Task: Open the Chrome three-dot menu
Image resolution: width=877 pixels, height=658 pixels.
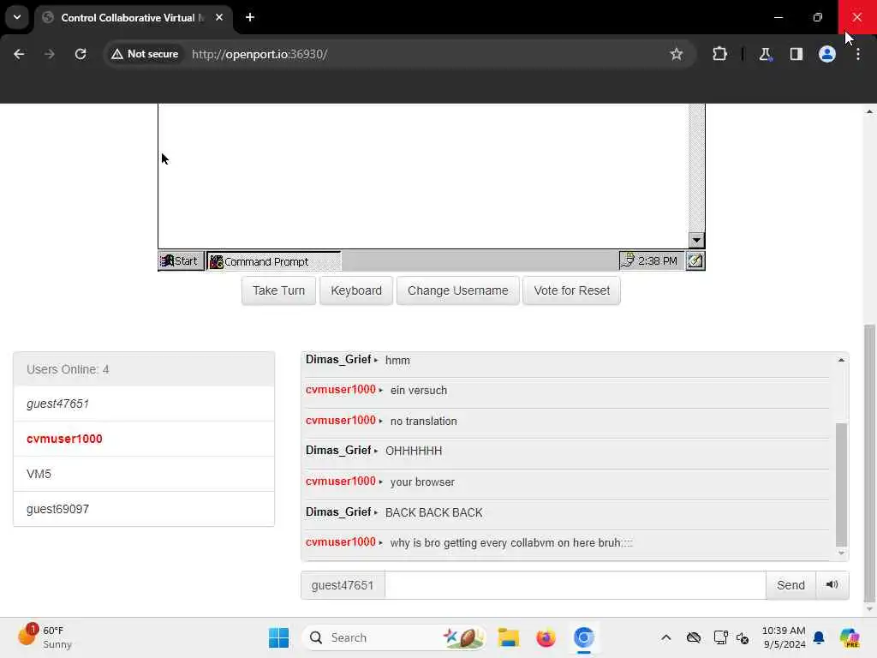Action: coord(858,54)
